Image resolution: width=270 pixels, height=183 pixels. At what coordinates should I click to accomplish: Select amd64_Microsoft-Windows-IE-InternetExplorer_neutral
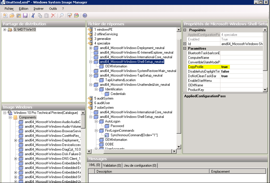pos(136,52)
